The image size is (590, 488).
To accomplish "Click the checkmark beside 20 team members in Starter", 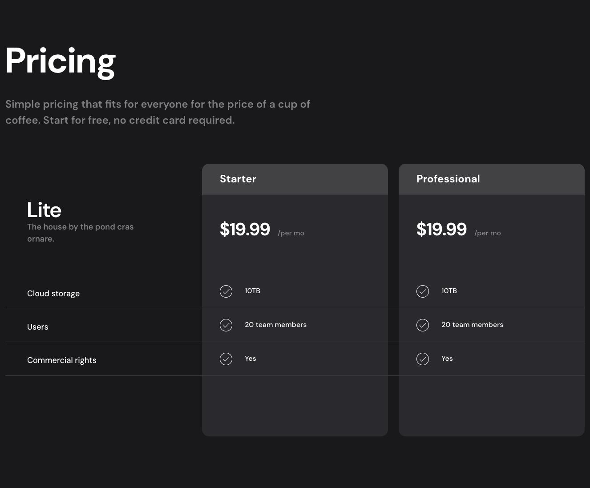I will [x=226, y=325].
